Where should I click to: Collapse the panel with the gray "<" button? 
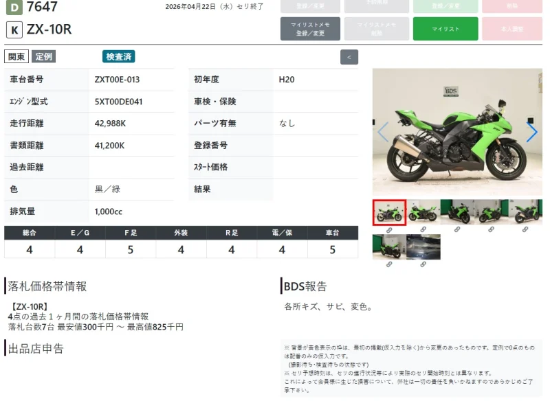coord(349,57)
